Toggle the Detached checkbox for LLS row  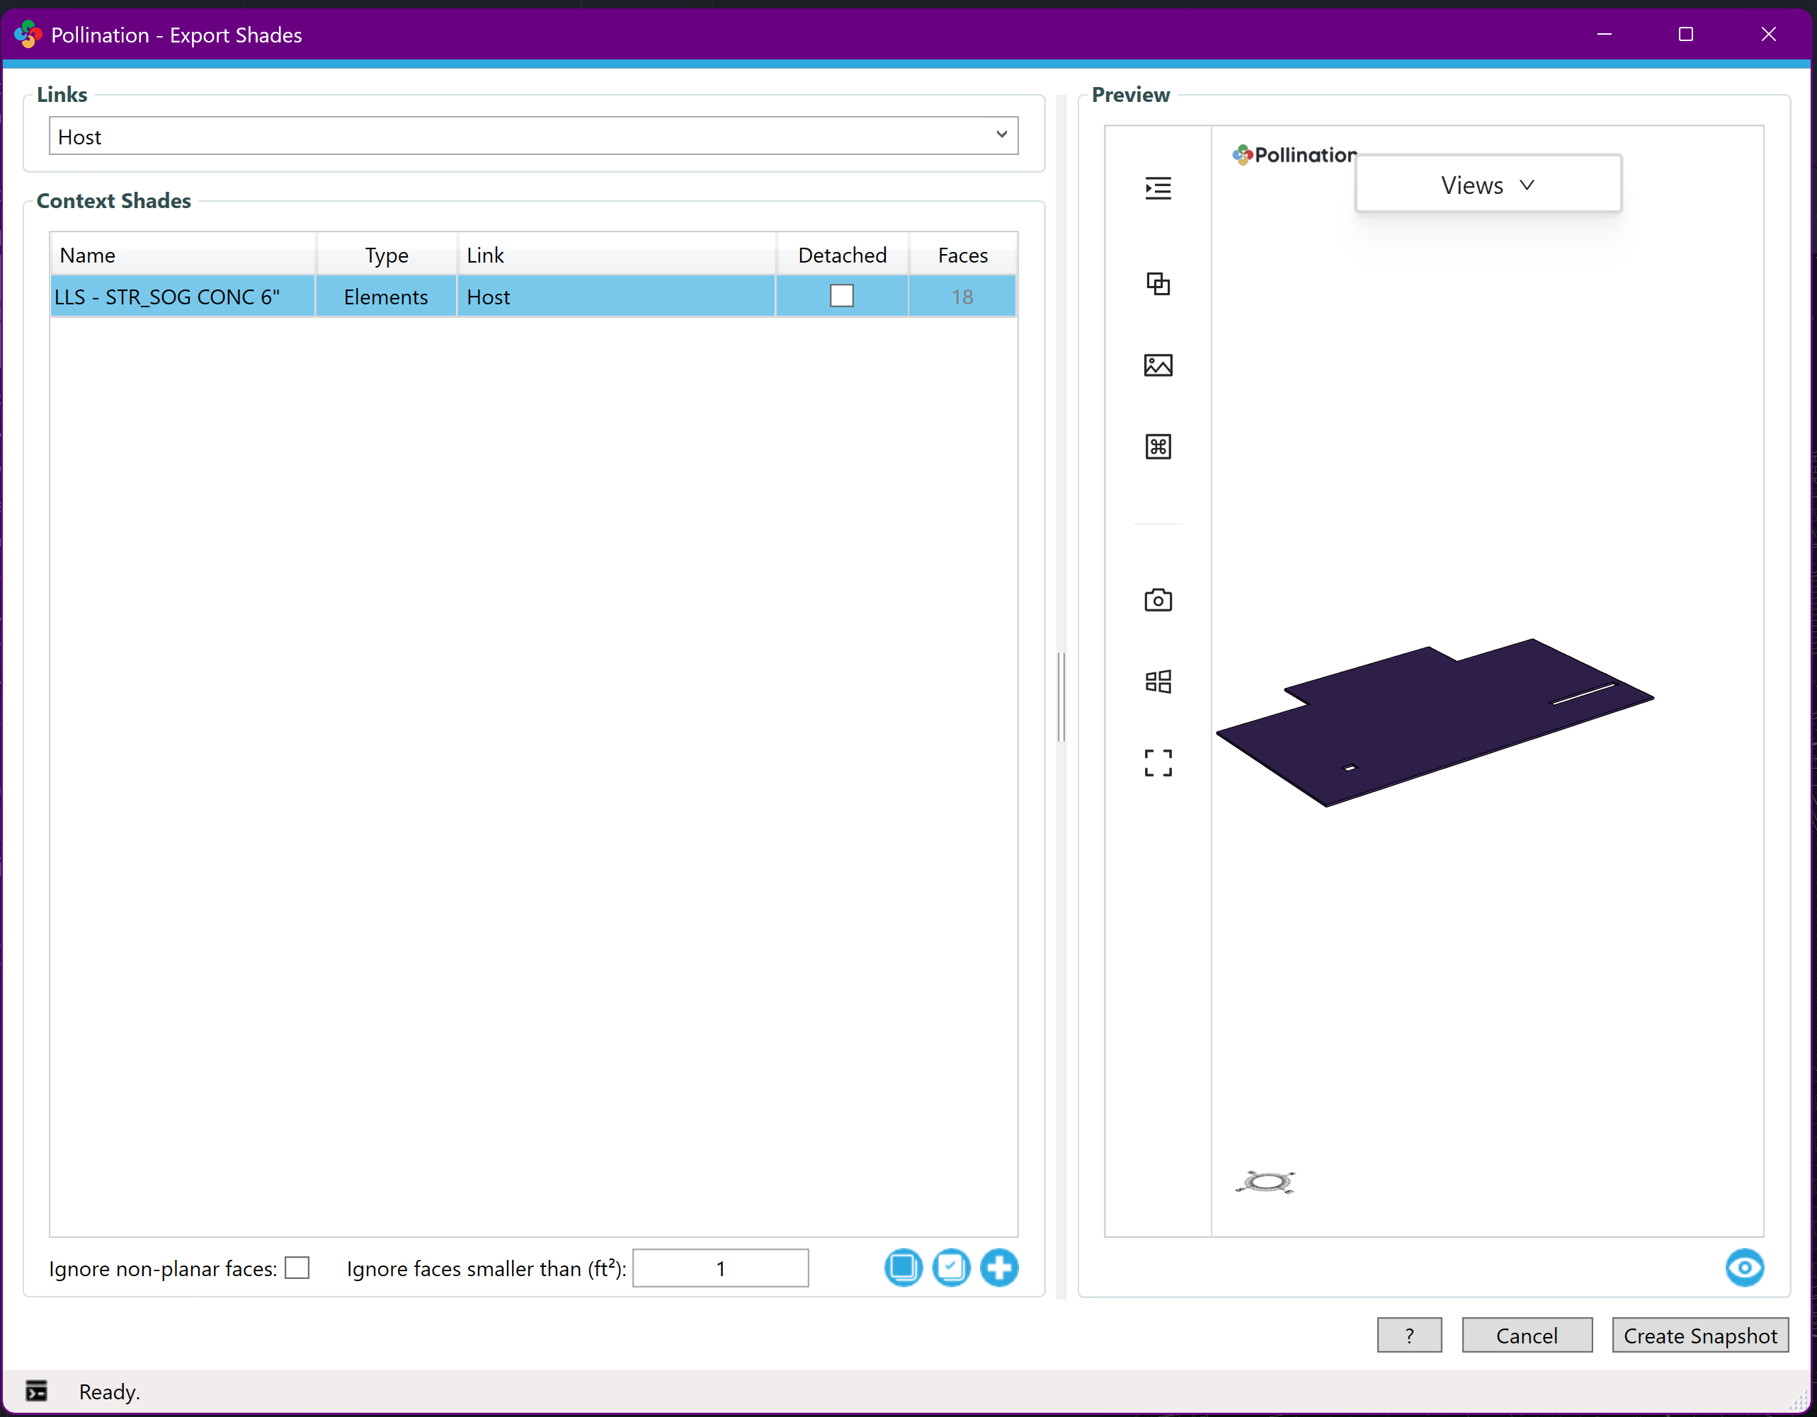pos(841,296)
